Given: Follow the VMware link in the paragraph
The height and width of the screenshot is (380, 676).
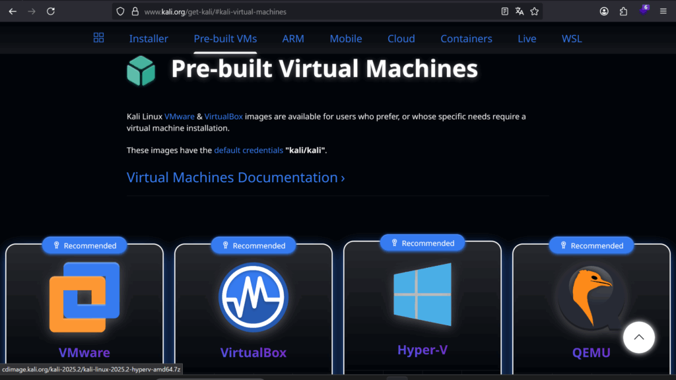Looking at the screenshot, I should (x=180, y=117).
